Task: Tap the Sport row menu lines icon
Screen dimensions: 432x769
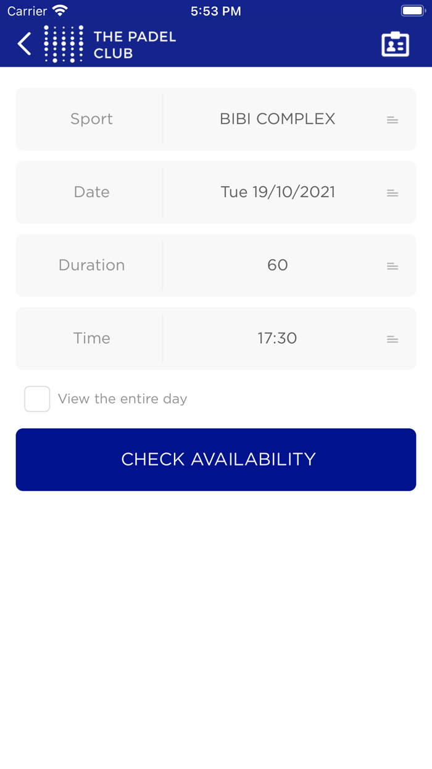Action: (392, 120)
